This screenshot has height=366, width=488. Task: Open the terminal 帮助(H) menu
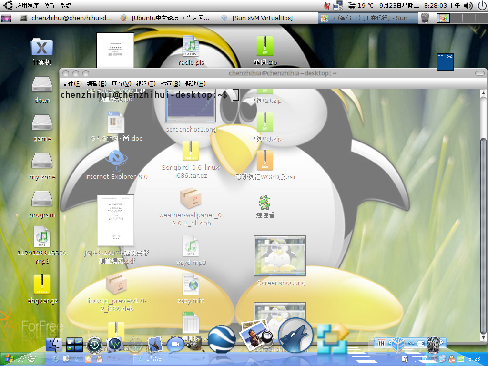[195, 84]
